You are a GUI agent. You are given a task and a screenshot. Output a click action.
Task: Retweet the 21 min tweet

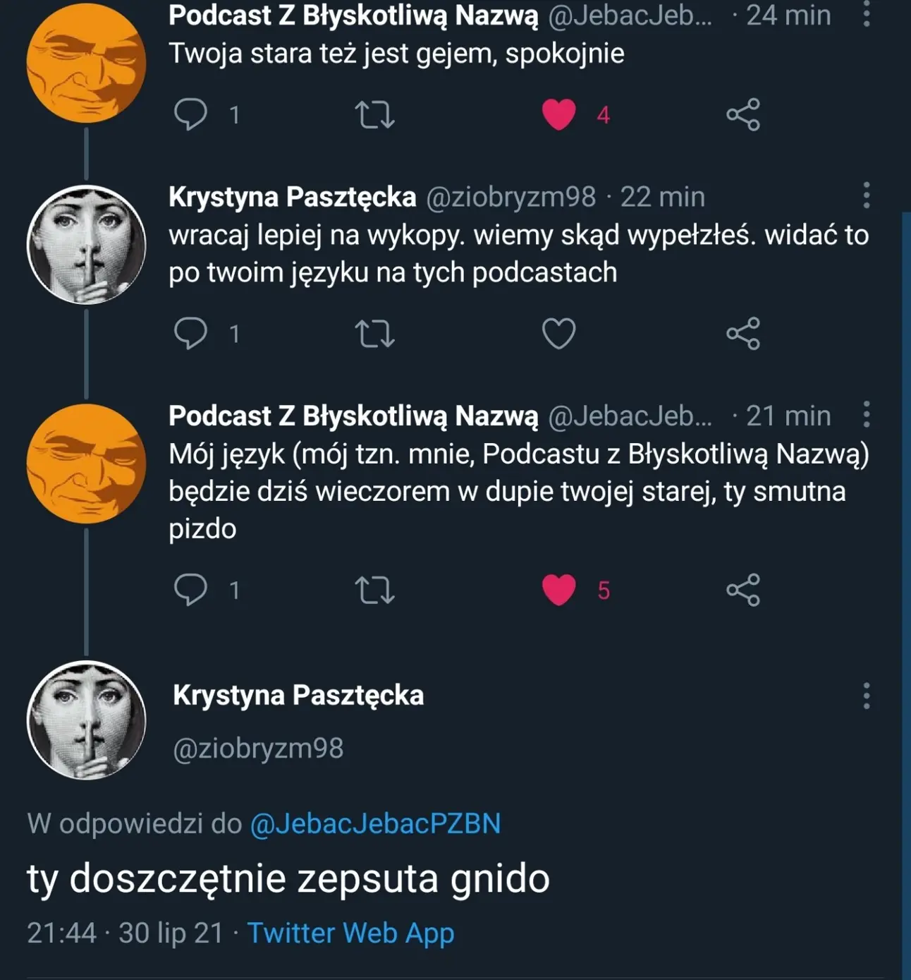pos(374,591)
